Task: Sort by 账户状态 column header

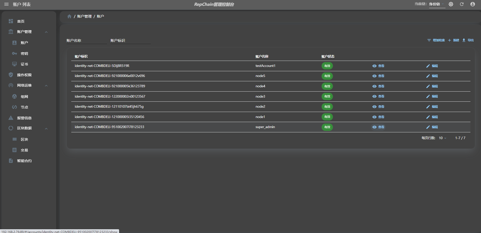Action: pyautogui.click(x=328, y=57)
